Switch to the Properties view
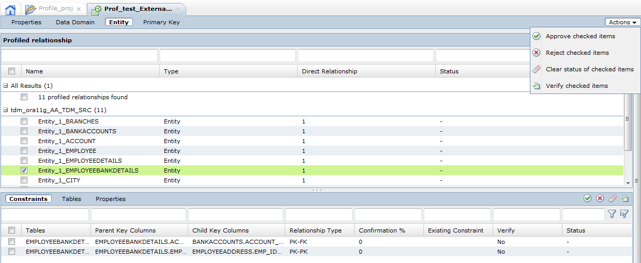 click(26, 22)
